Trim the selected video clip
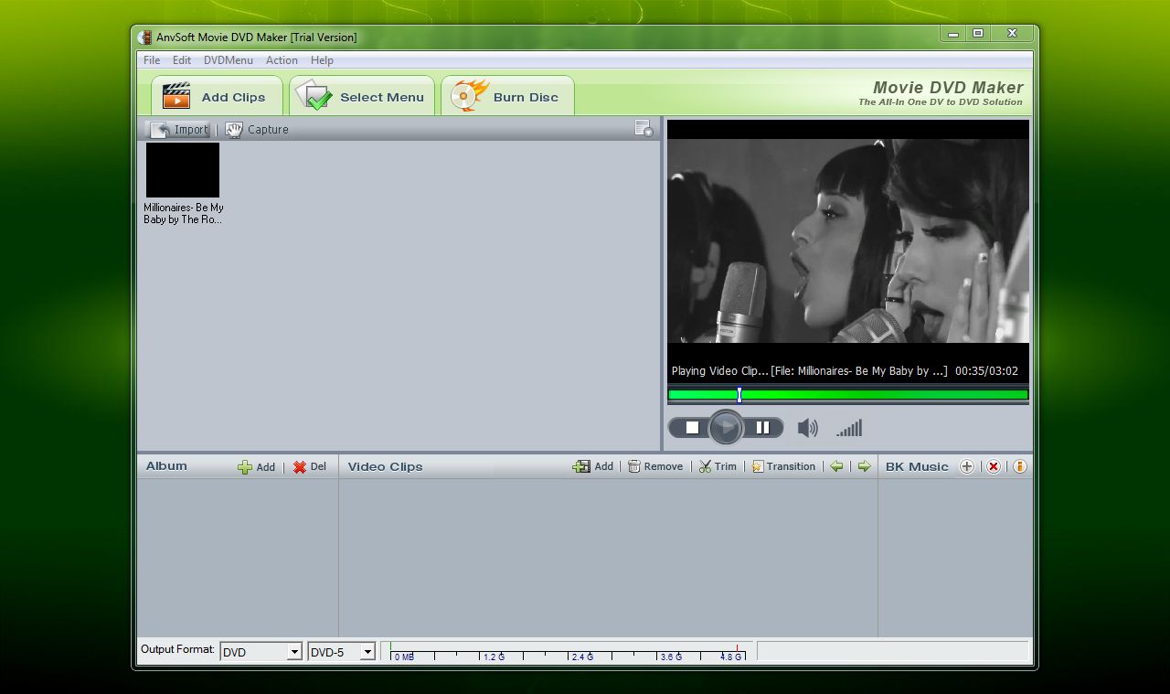Image resolution: width=1170 pixels, height=694 pixels. (718, 466)
